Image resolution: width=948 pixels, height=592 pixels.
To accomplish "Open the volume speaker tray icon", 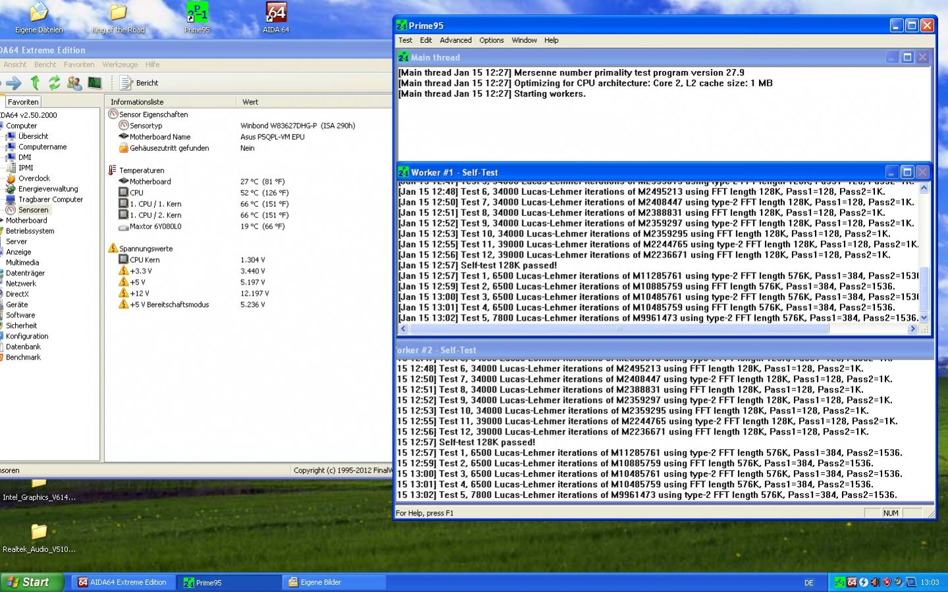I will click(x=875, y=582).
